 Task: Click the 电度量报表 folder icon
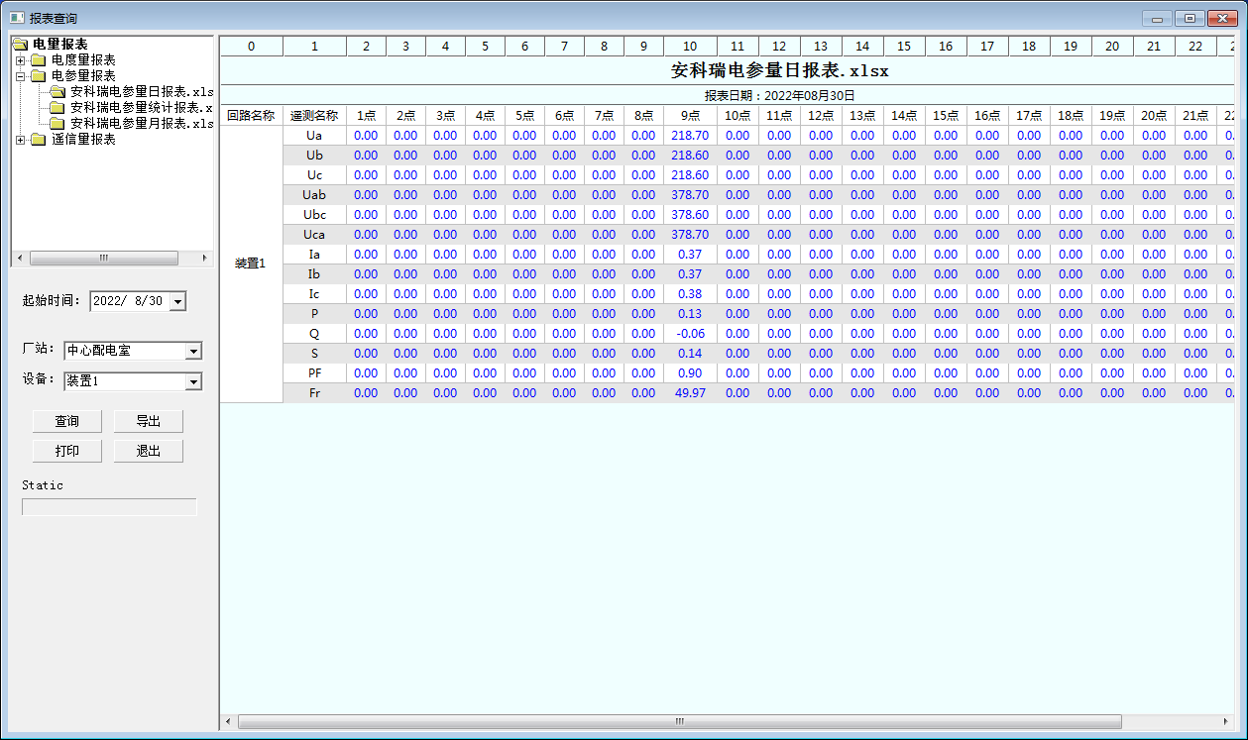(38, 60)
